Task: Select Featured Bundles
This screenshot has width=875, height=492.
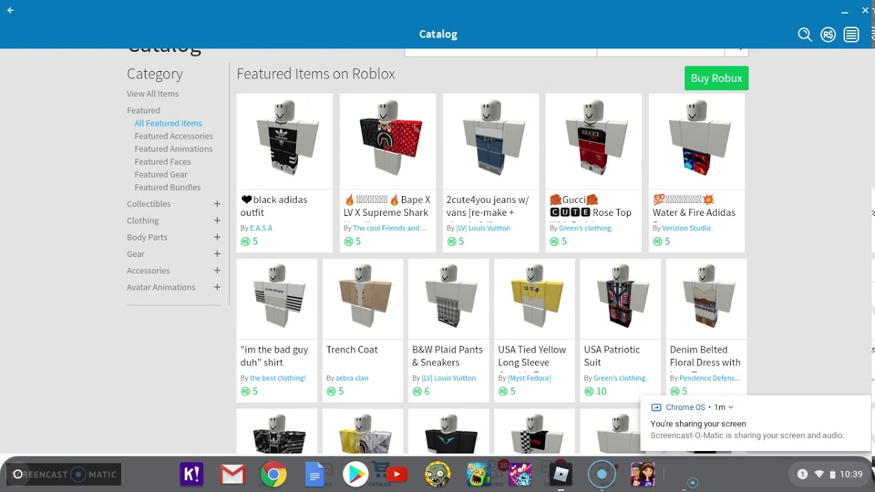Action: [x=167, y=187]
